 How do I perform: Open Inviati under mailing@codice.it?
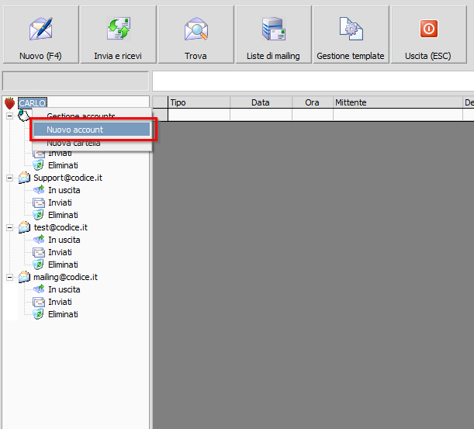[x=61, y=302]
